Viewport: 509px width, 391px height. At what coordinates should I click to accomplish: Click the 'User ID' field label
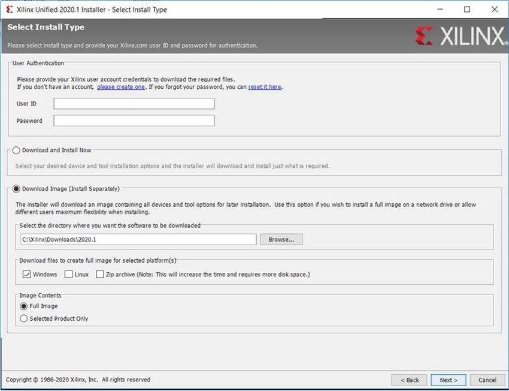pyautogui.click(x=26, y=104)
